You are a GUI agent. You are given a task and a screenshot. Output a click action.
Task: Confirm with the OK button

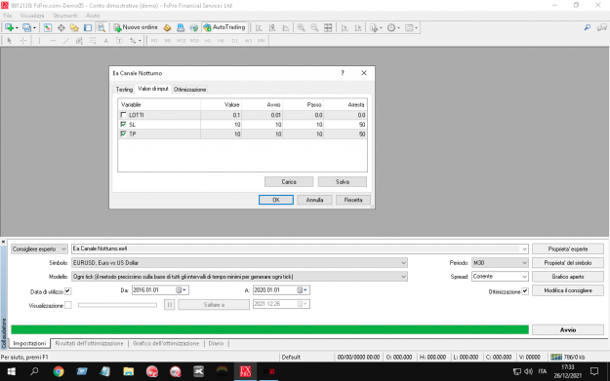(276, 200)
